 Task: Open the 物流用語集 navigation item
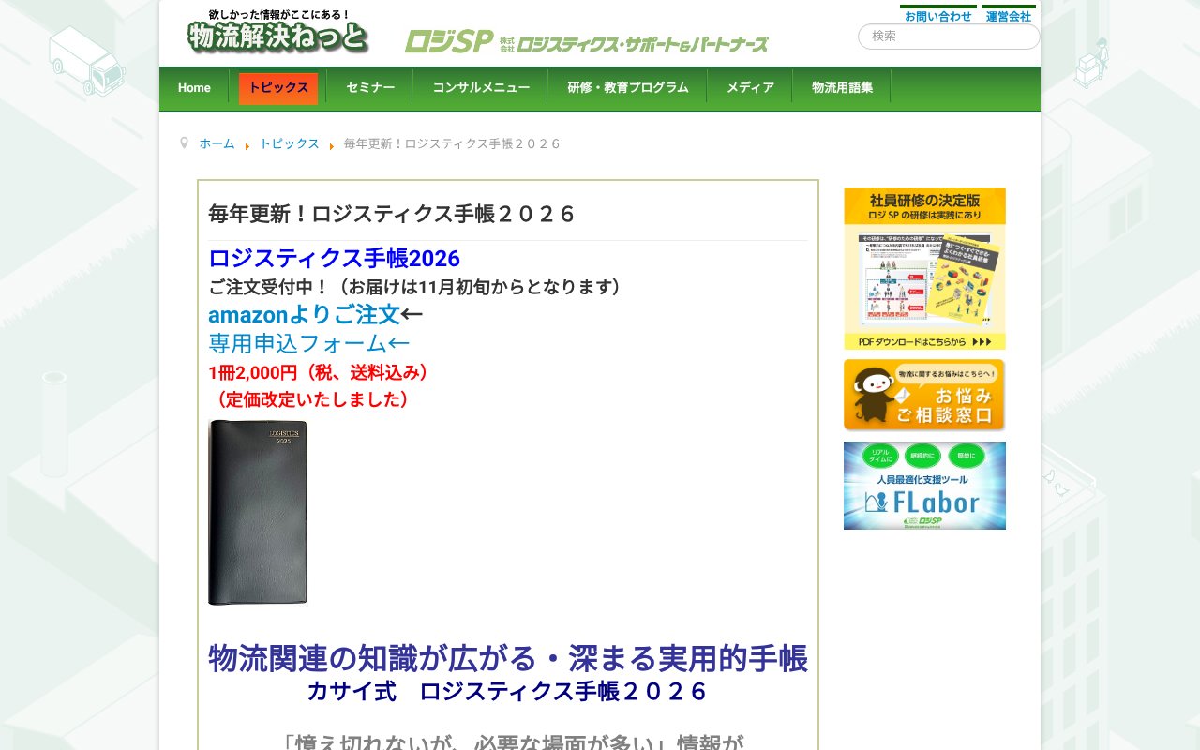pyautogui.click(x=842, y=87)
